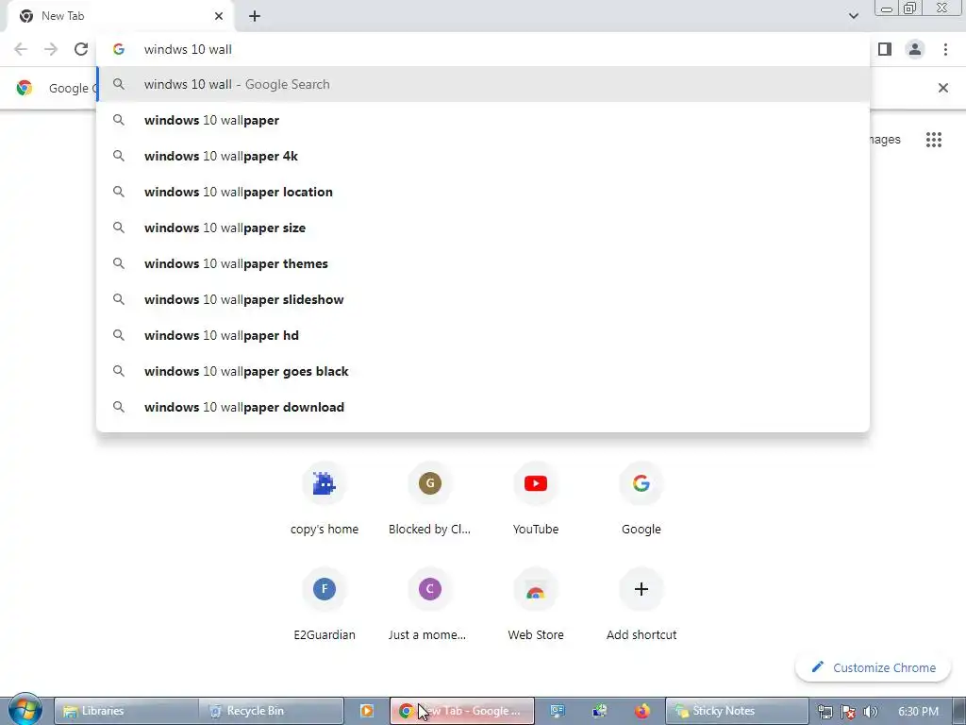Screen dimensions: 966x725
Task: Select 'windows 10 wallpaper slideshow' suggestion
Action: (484, 299)
